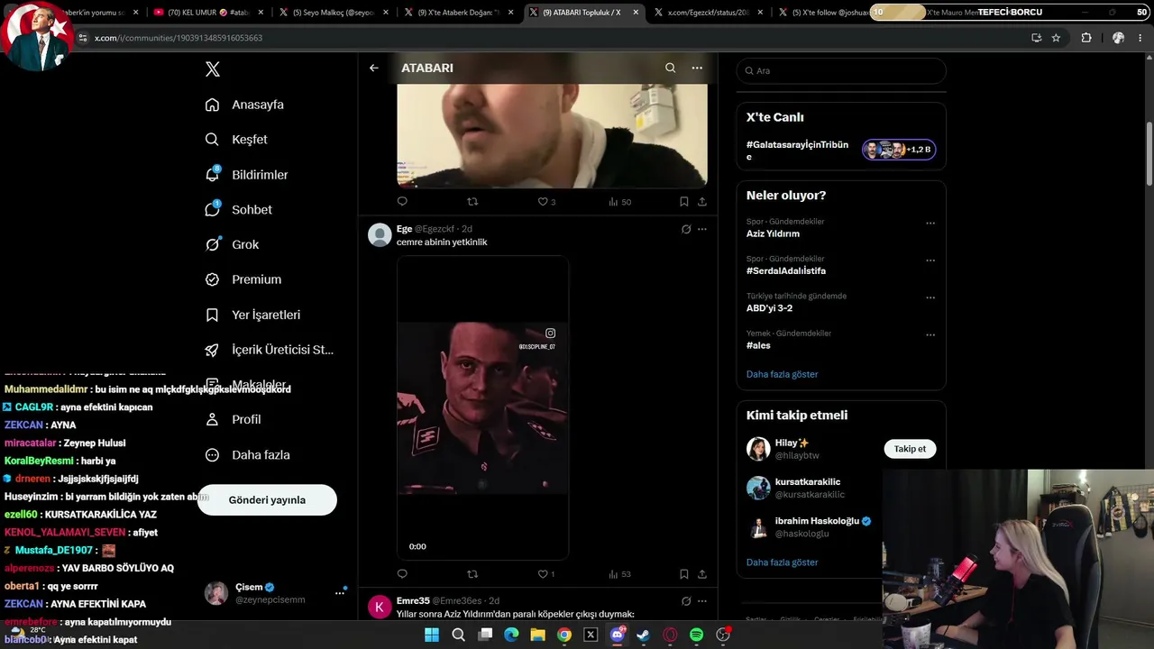
Task: Click Grok icon on Emre35's post
Action: coord(686,601)
